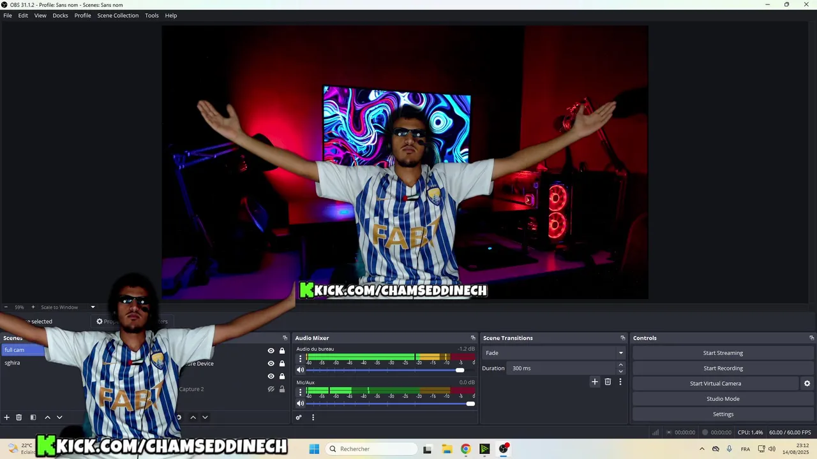Toggle microphone icon in system tray

(x=730, y=449)
